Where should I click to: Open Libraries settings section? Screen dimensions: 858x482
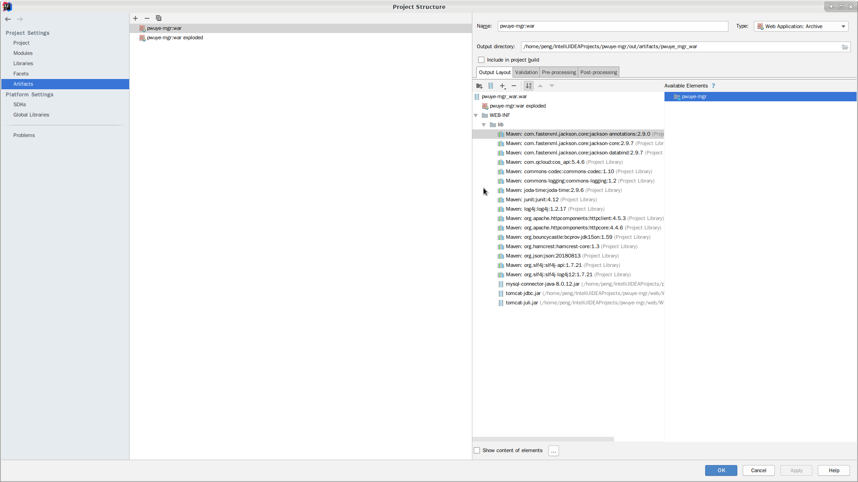point(23,63)
